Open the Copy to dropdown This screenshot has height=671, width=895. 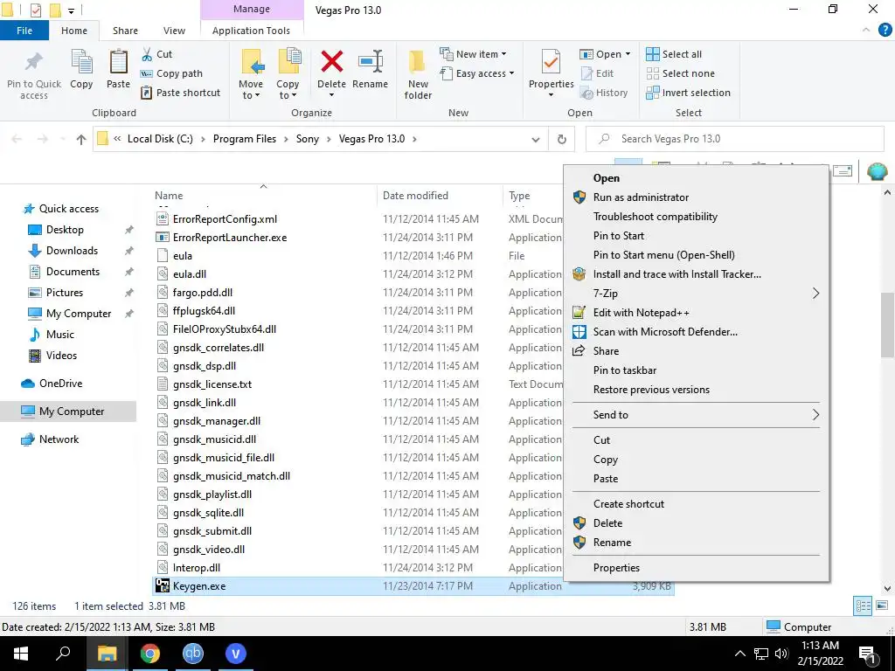287,90
